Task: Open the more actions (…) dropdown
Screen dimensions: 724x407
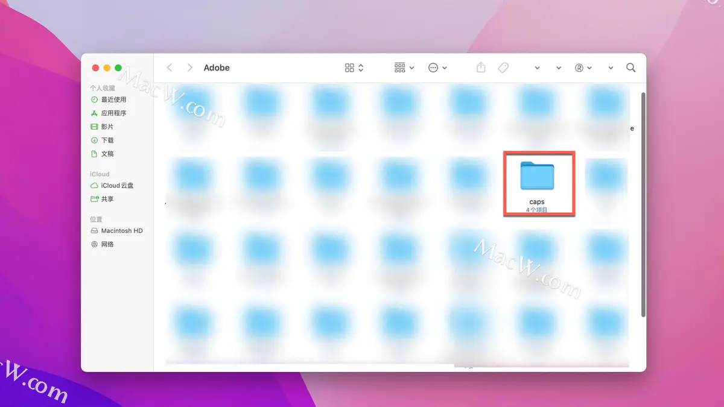Action: coord(438,68)
